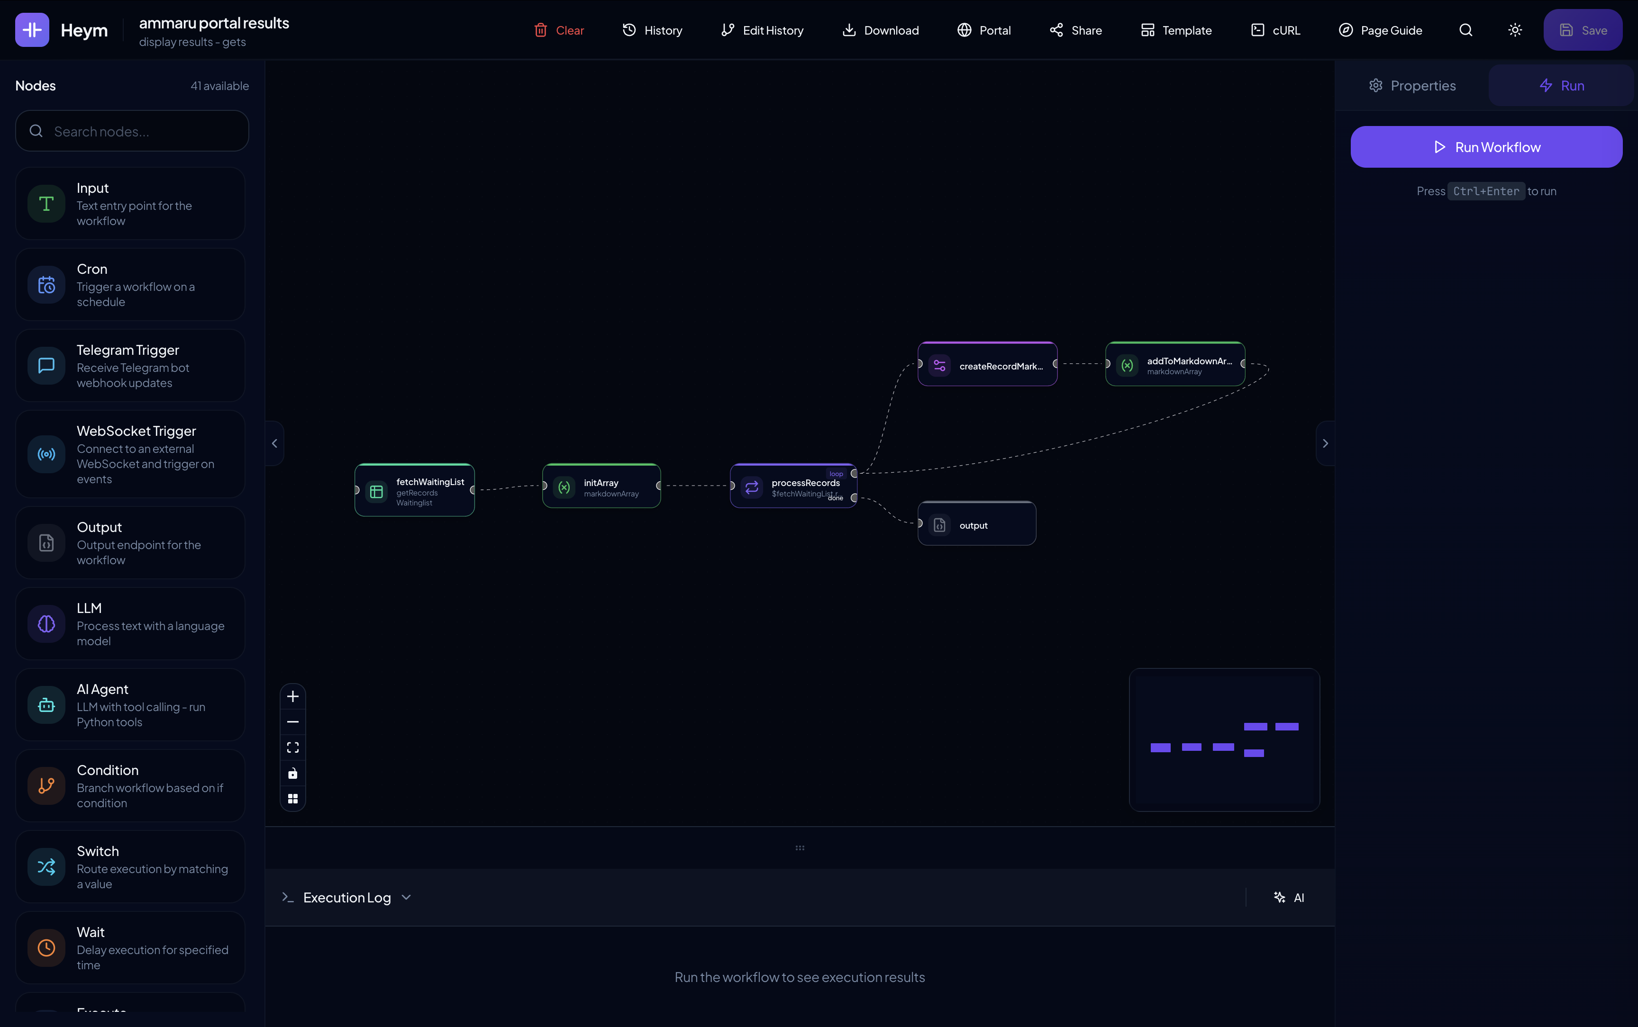
Task: Expand the Execution Log dropdown chevron
Action: (x=406, y=897)
